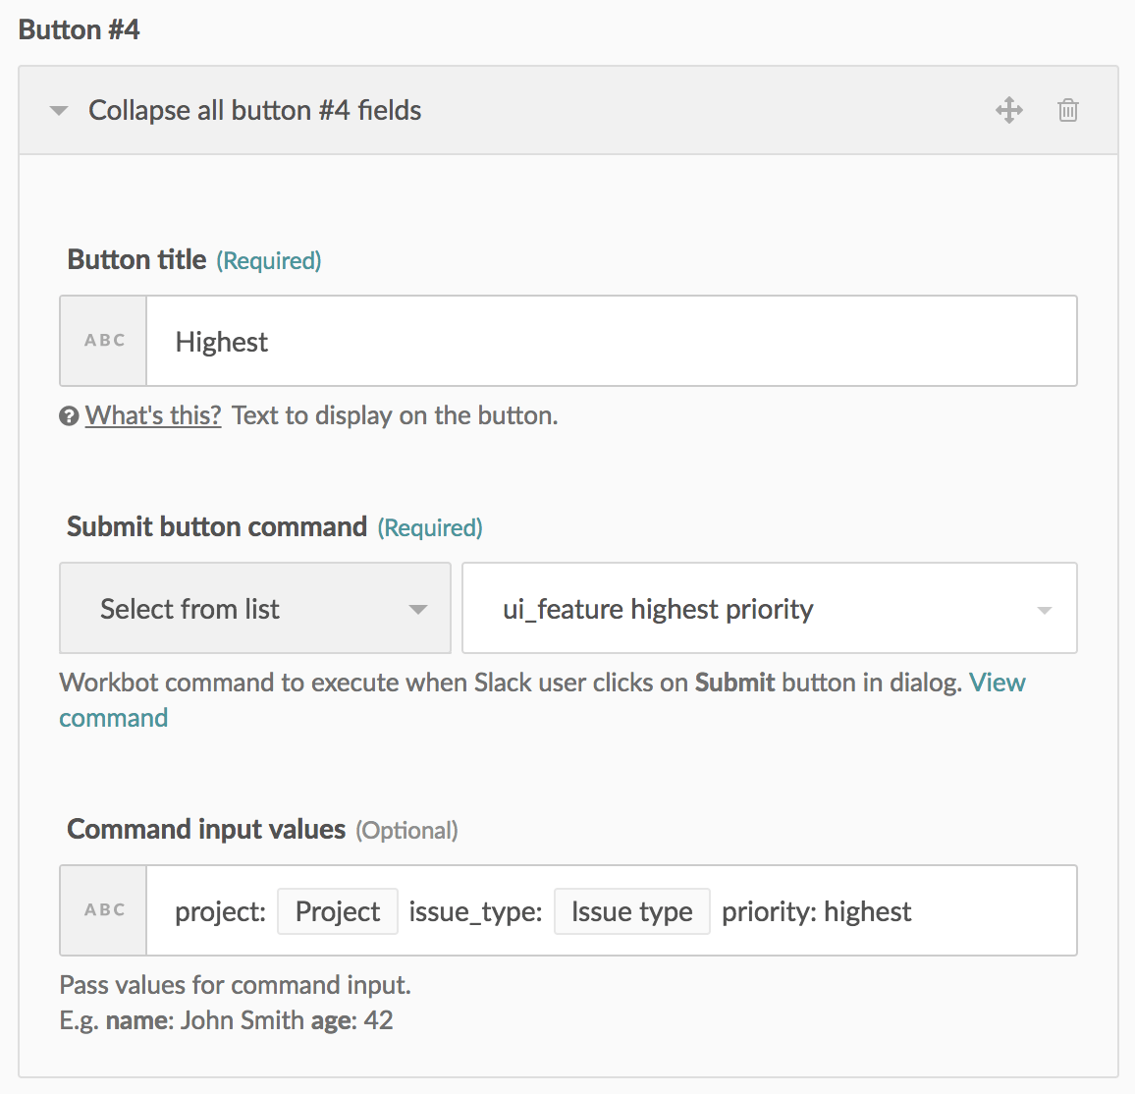This screenshot has width=1135, height=1094.
Task: Collapse all button #4 fields
Action: pos(254,110)
